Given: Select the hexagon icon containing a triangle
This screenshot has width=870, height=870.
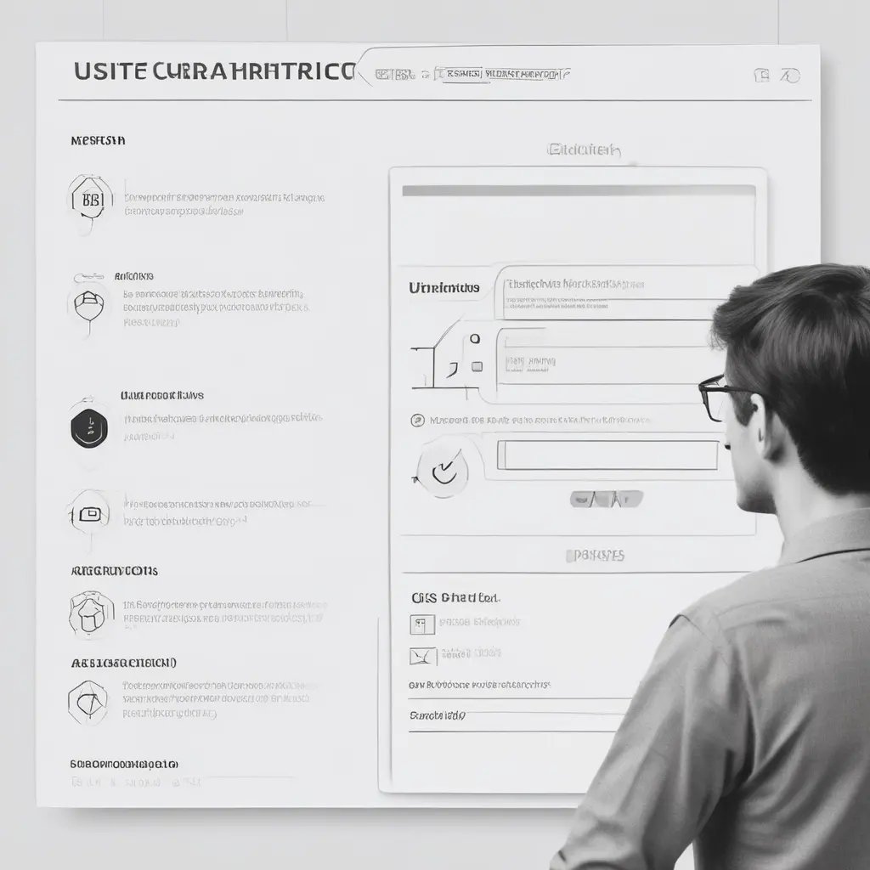Looking at the screenshot, I should (88, 701).
